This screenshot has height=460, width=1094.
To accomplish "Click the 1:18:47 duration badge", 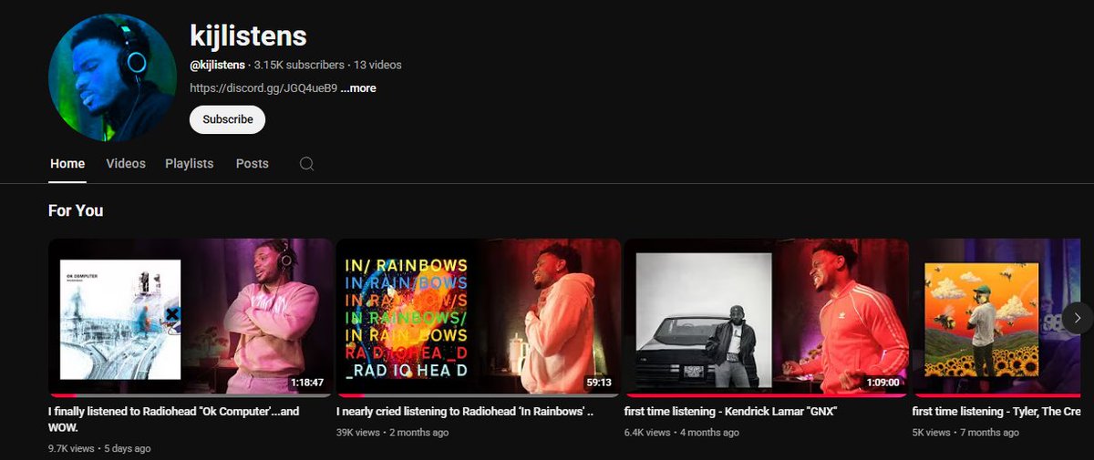I will click(x=307, y=383).
